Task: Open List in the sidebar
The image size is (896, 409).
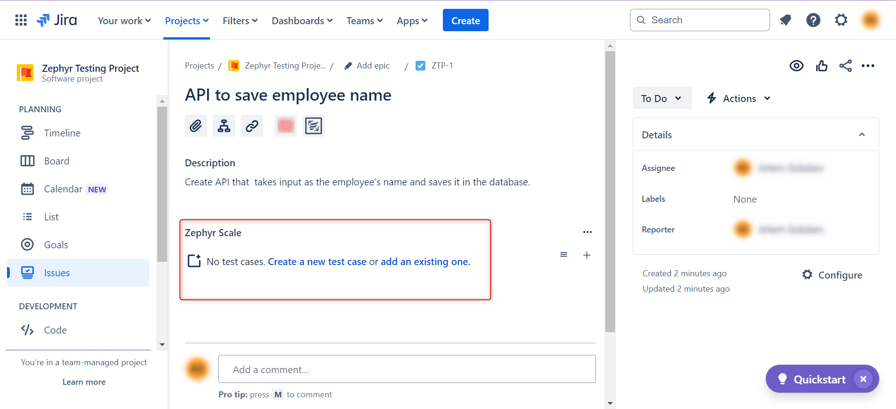Action: coord(78,217)
